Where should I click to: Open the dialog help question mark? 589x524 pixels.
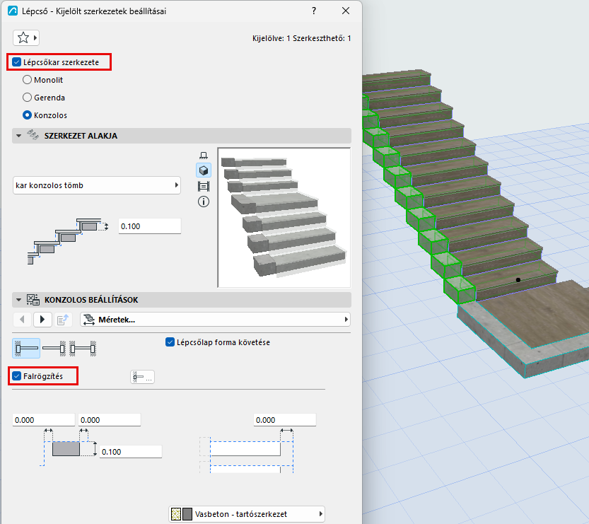coord(314,11)
